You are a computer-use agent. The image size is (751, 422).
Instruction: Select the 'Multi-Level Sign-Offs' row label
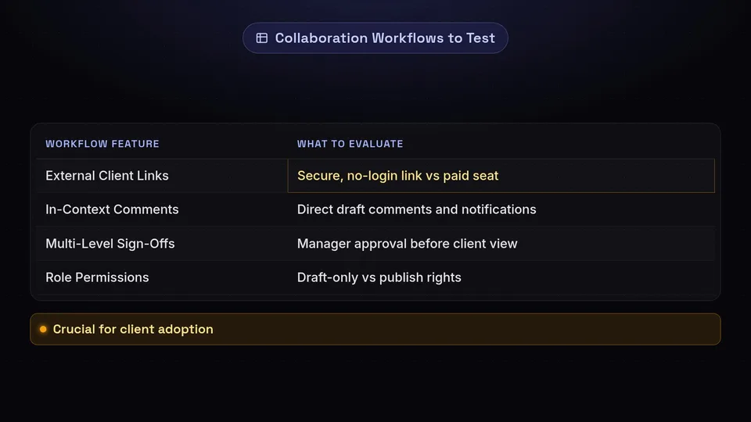click(110, 244)
